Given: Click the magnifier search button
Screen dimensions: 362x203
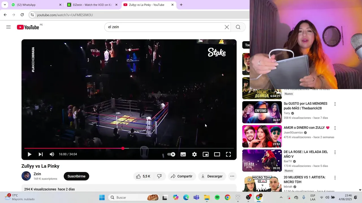Looking at the screenshot, I should click(238, 27).
